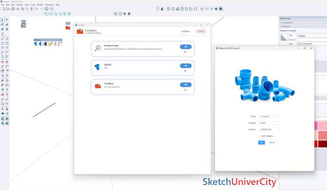Click the sign-in person icon

tap(162, 9)
